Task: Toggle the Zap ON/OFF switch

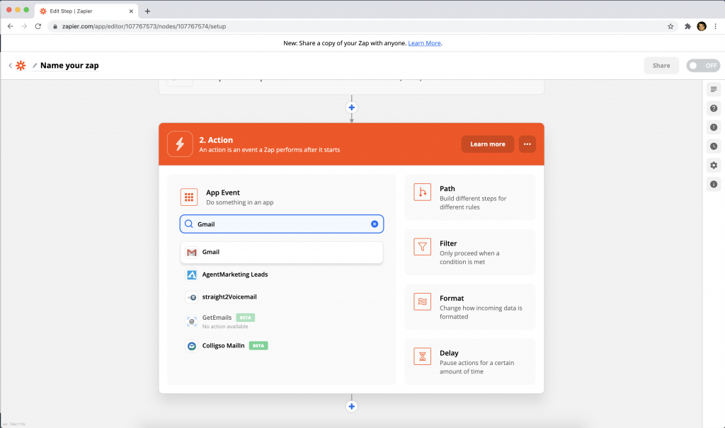Action: pos(703,66)
